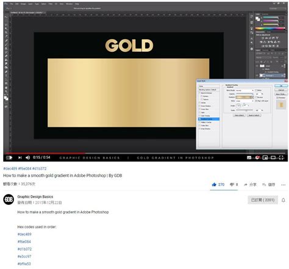This screenshot has width=289, height=269.
Task: Open the Edit menu in Photoshop
Action: click(x=17, y=4)
